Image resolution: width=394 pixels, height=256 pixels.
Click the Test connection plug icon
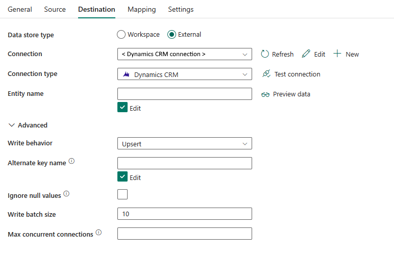click(266, 73)
